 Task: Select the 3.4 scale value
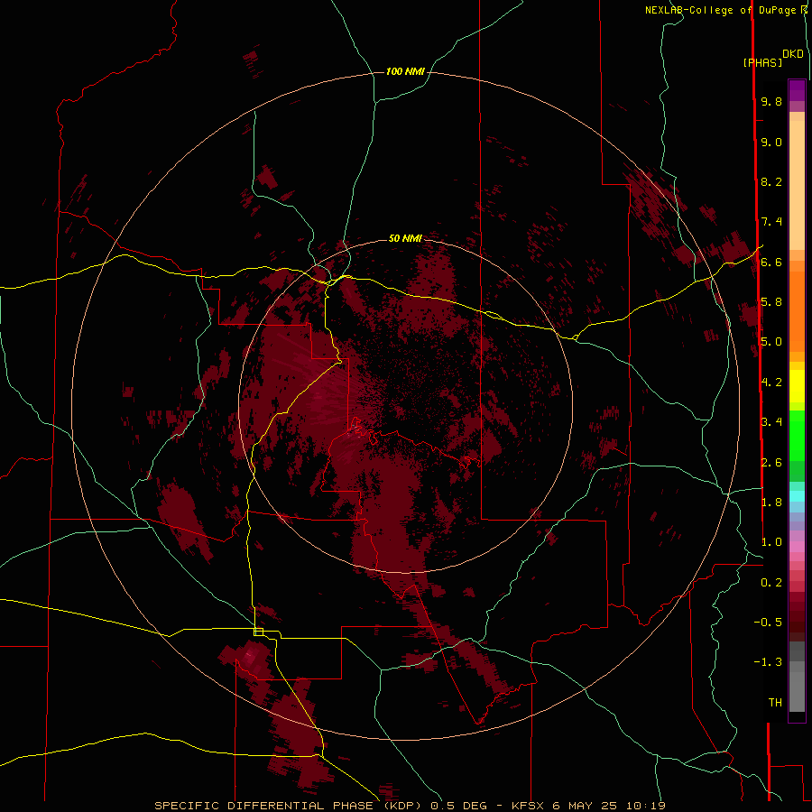(x=771, y=422)
